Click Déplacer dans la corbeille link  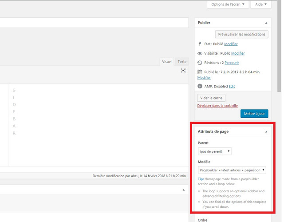click(x=217, y=106)
